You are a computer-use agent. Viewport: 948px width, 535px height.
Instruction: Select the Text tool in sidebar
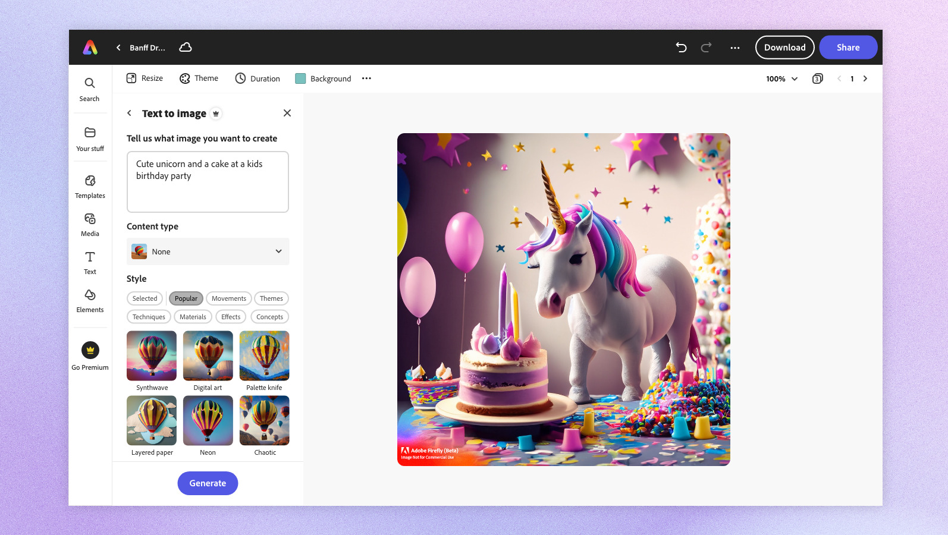[90, 263]
